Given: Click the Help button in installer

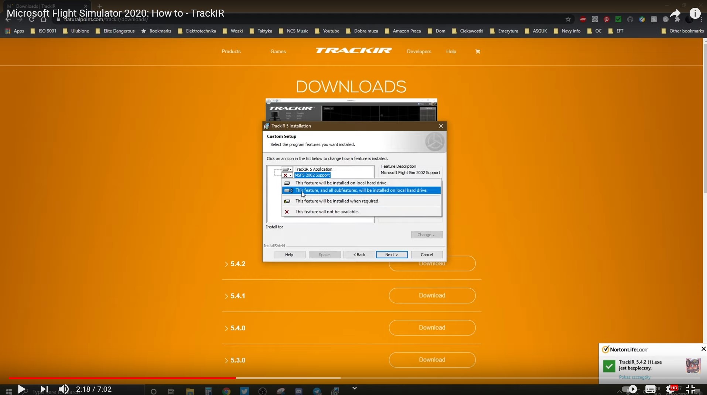Looking at the screenshot, I should tap(289, 255).
